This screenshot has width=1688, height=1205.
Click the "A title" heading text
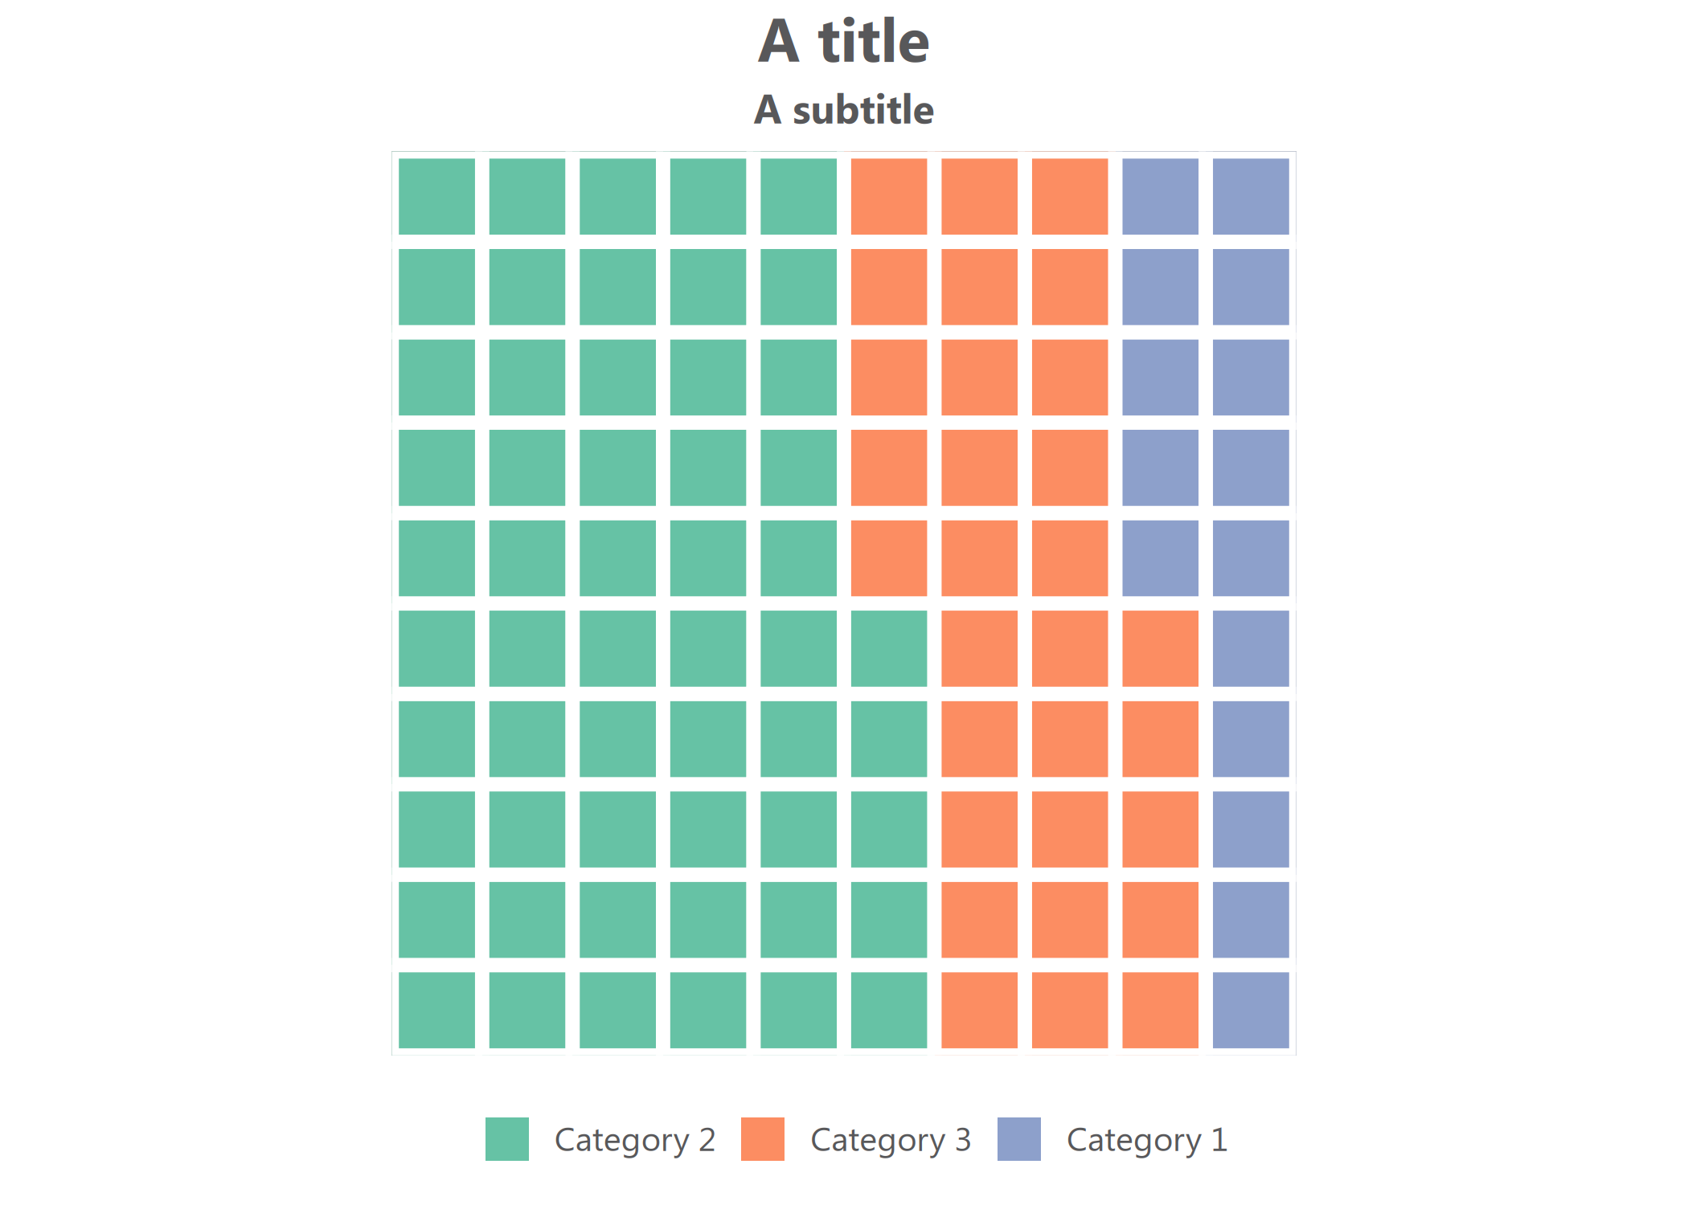click(843, 41)
